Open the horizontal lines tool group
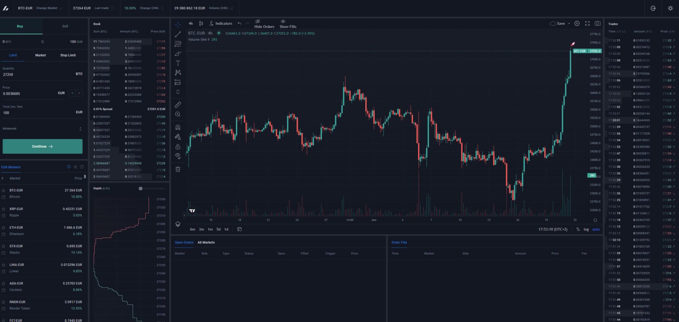This screenshot has width=679, height=322. click(x=178, y=44)
